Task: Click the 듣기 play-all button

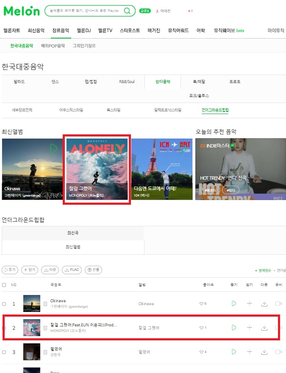Action: click(x=10, y=270)
